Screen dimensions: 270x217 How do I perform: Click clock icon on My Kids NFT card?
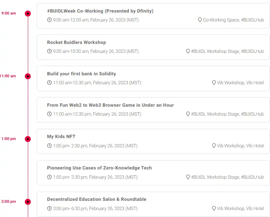pyautogui.click(x=49, y=146)
